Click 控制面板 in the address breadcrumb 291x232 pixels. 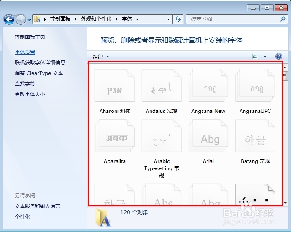[60, 19]
